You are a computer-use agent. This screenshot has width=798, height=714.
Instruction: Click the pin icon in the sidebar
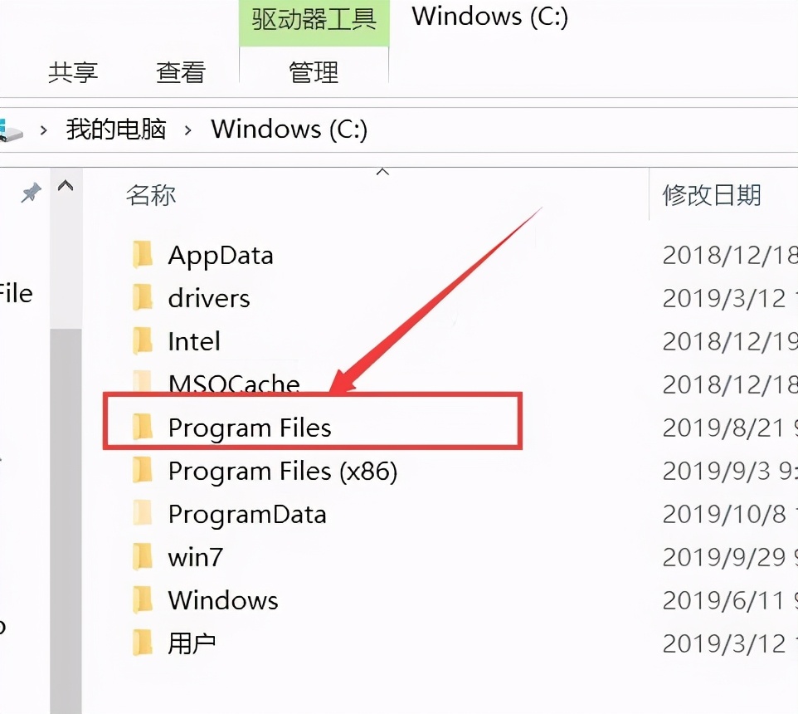point(30,192)
